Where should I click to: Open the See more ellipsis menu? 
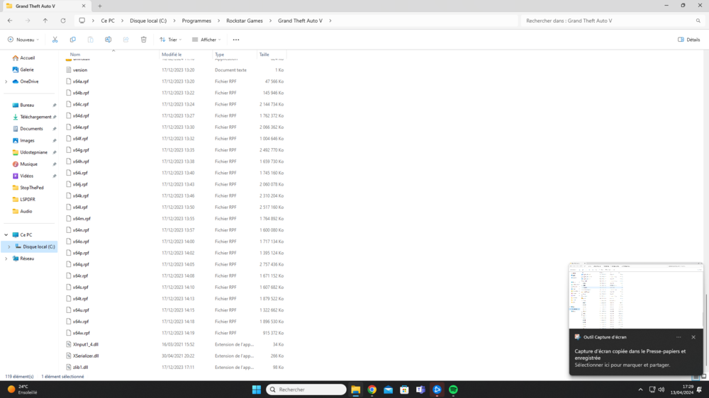click(x=236, y=40)
